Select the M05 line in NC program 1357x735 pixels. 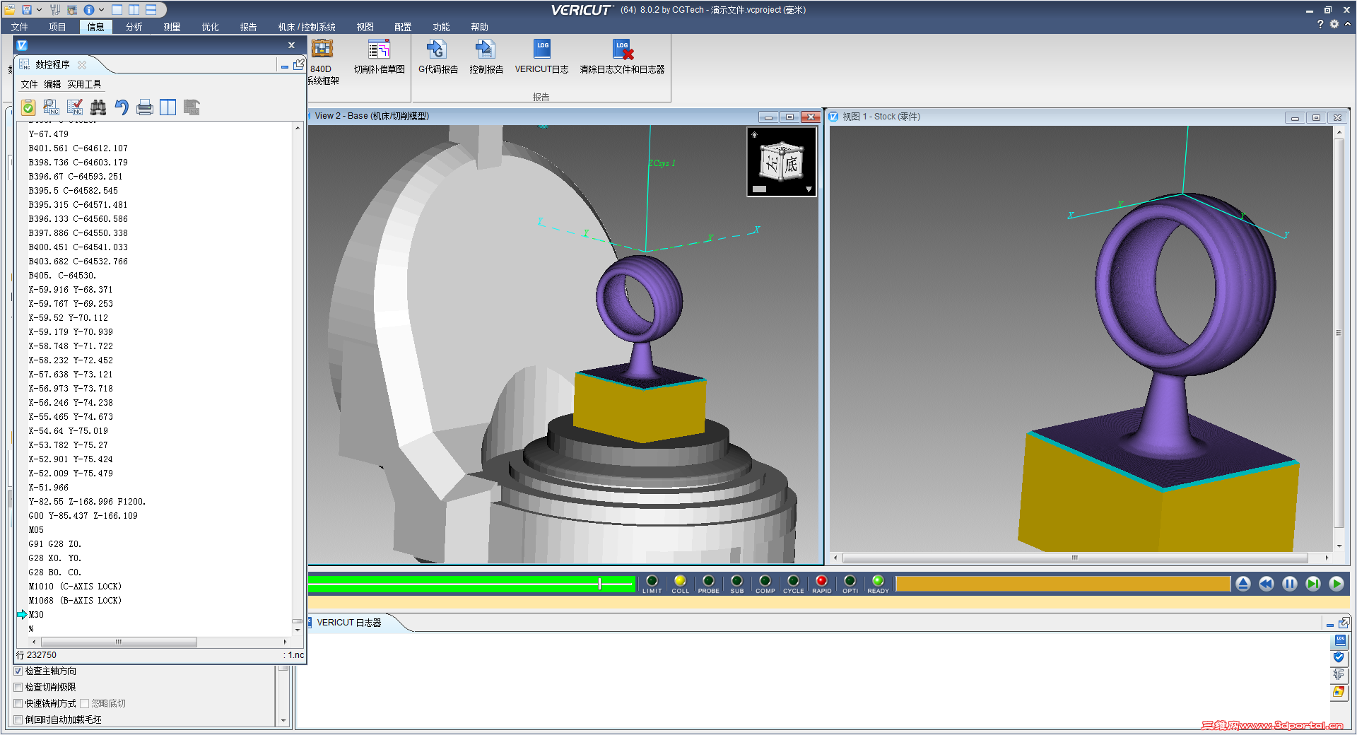click(36, 530)
